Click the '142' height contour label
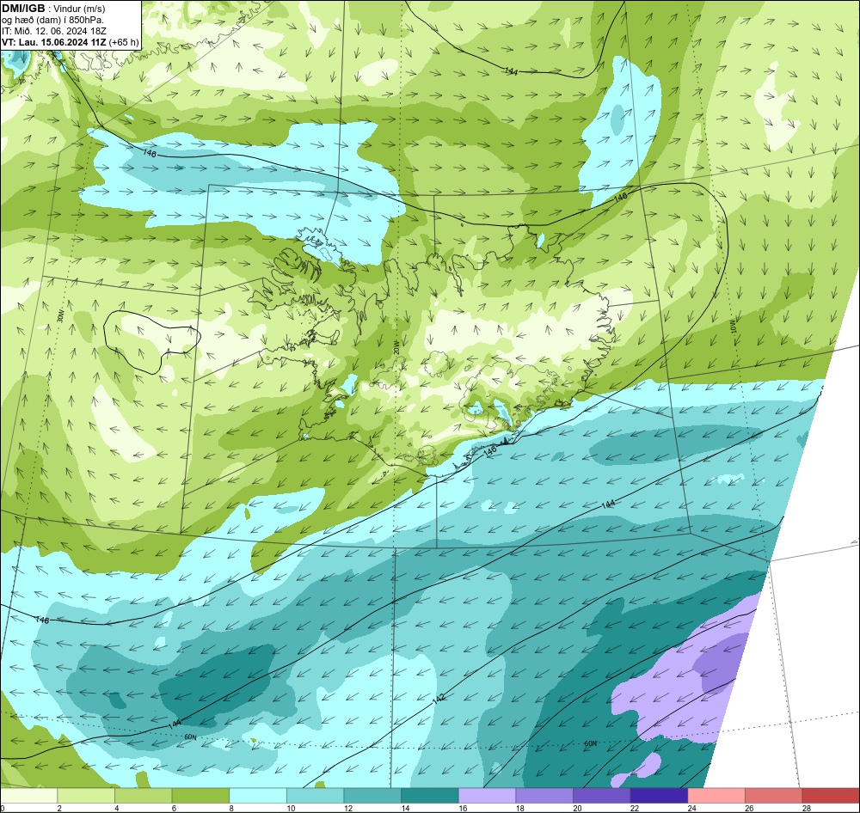860x813 pixels. [x=439, y=699]
